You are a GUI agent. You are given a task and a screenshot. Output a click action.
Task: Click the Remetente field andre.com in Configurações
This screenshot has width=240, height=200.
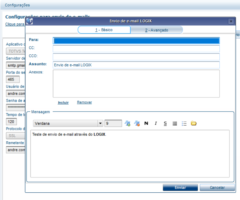[15, 150]
